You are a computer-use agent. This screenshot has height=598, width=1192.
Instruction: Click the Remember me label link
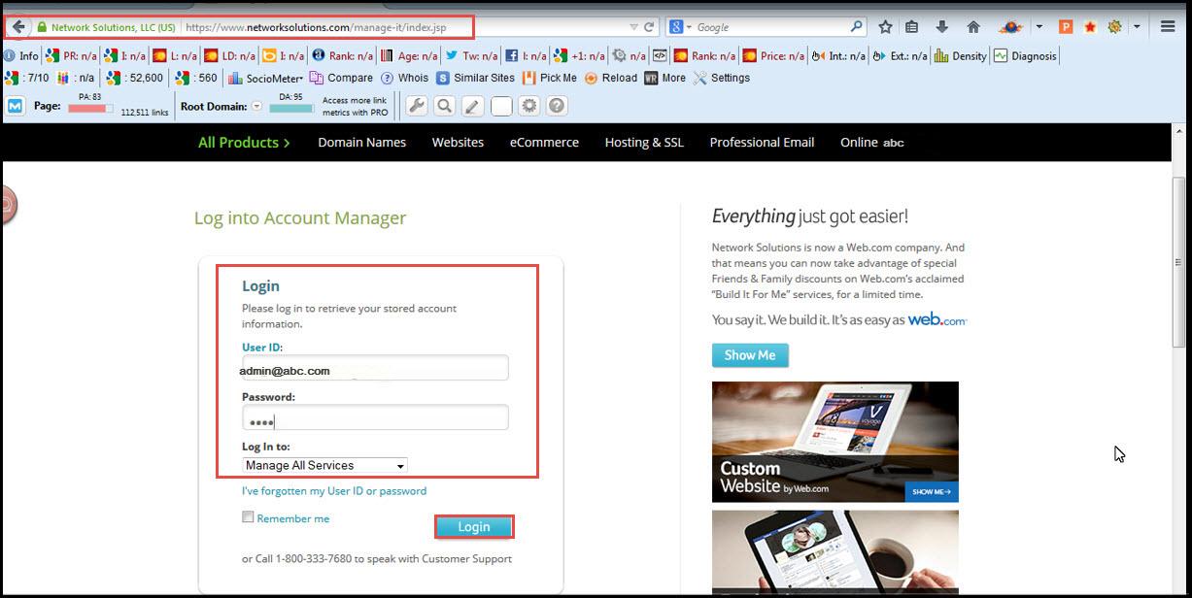(293, 518)
